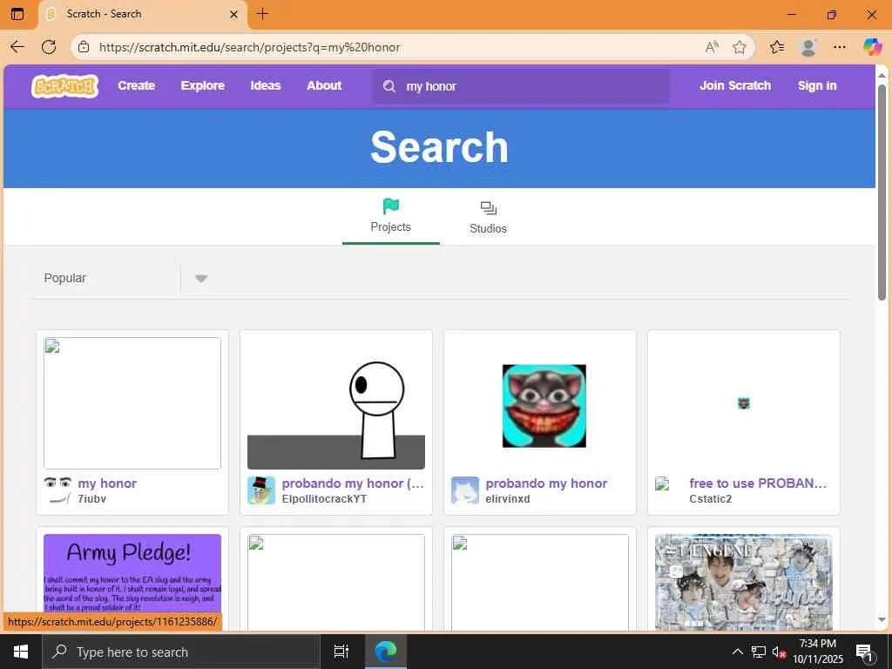Screen dimensions: 892x669
Task: Close the Scratch - Search tab
Action: (x=233, y=14)
